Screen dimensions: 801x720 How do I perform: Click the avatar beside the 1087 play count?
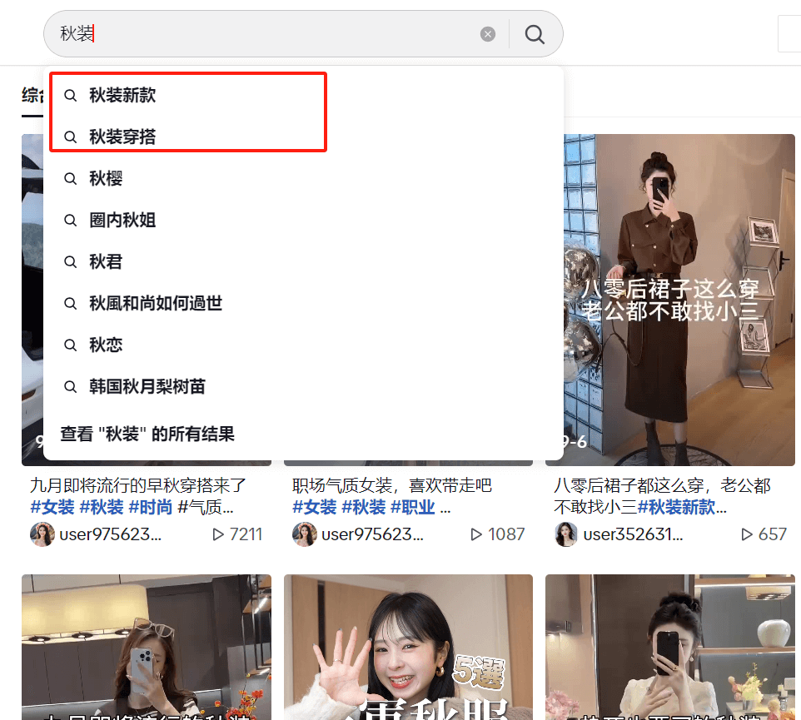[305, 534]
